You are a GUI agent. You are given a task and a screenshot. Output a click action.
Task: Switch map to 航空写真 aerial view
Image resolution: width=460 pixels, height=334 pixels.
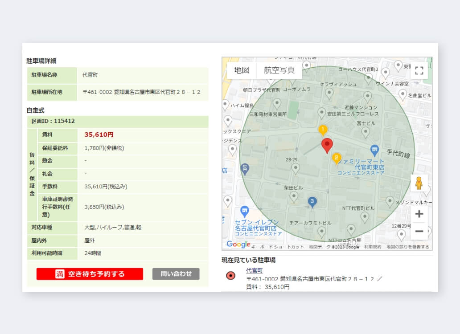(x=279, y=70)
